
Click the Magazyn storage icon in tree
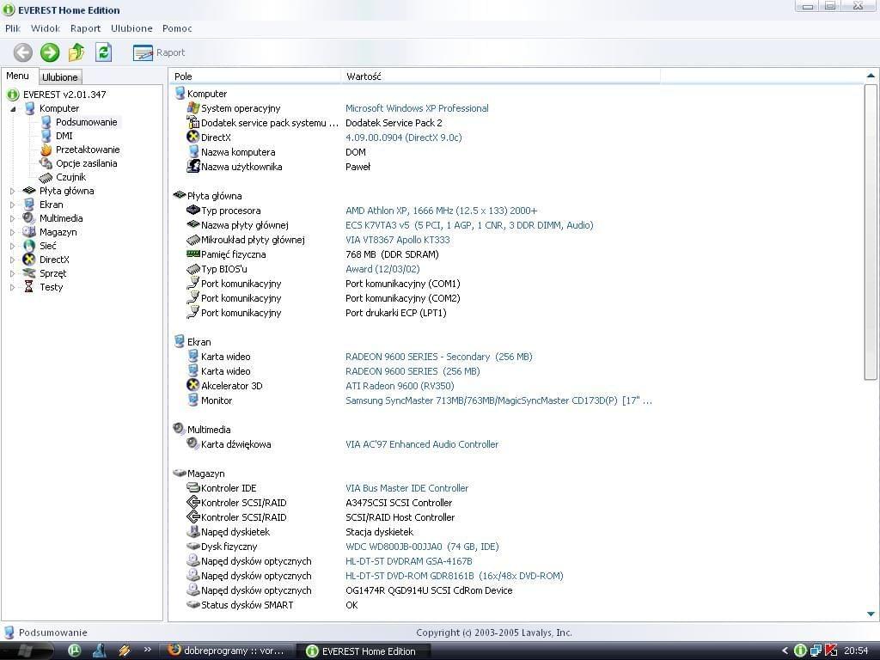[29, 232]
